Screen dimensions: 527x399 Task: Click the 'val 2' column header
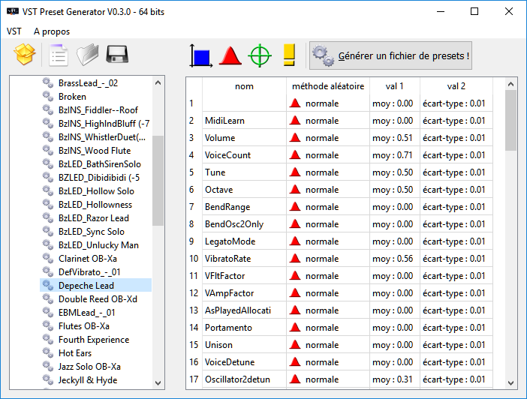(456, 86)
